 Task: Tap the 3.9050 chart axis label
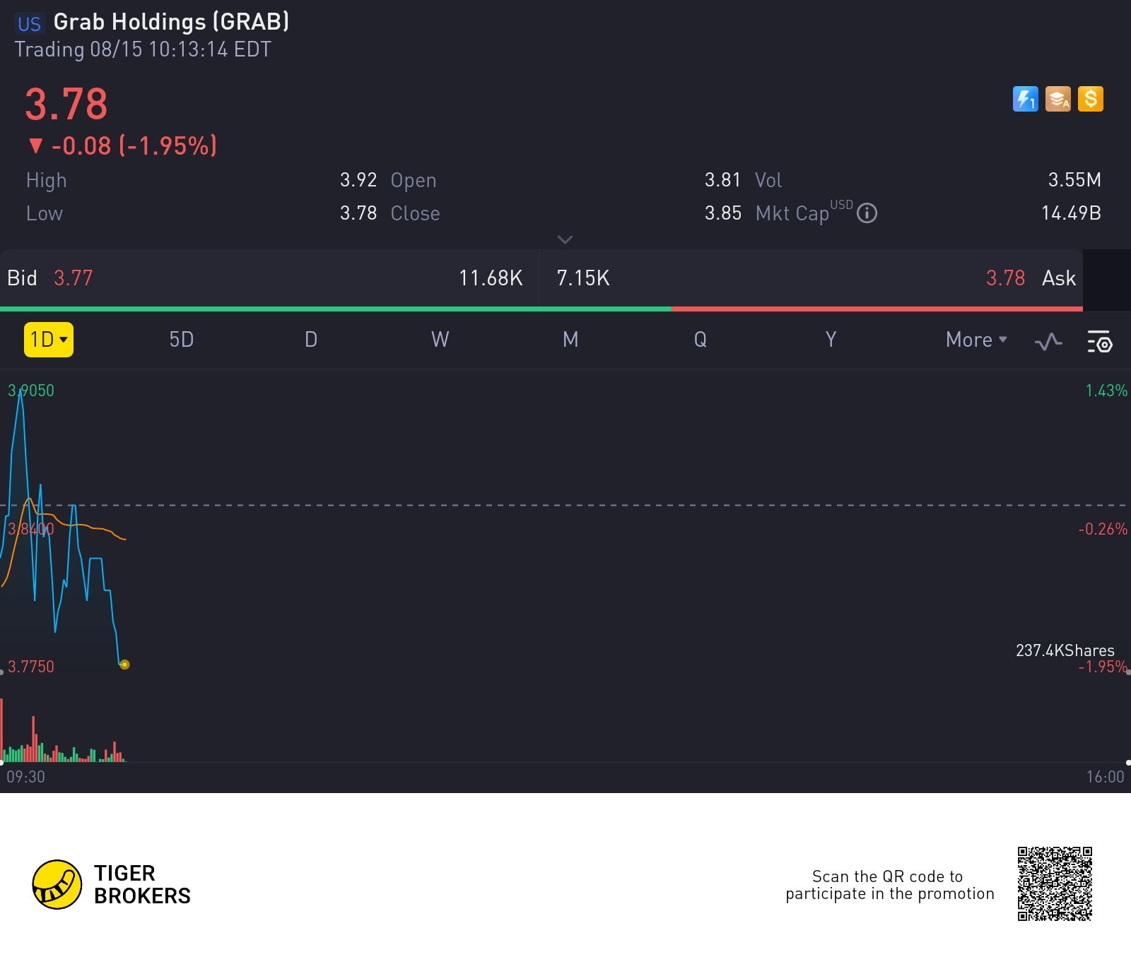point(31,391)
